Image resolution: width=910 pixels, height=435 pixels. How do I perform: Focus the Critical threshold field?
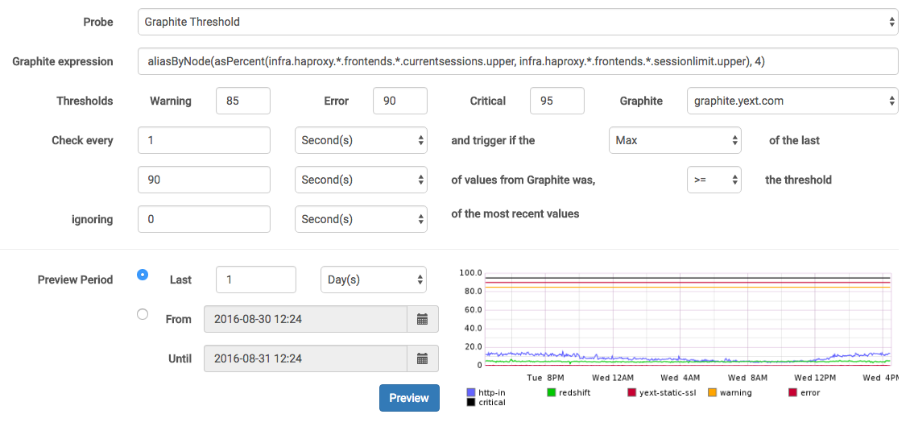click(556, 101)
